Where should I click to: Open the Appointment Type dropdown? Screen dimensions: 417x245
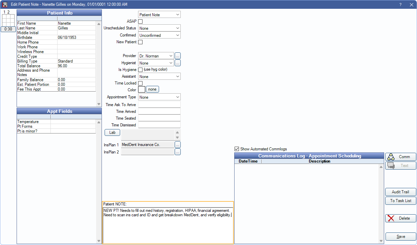point(159,97)
